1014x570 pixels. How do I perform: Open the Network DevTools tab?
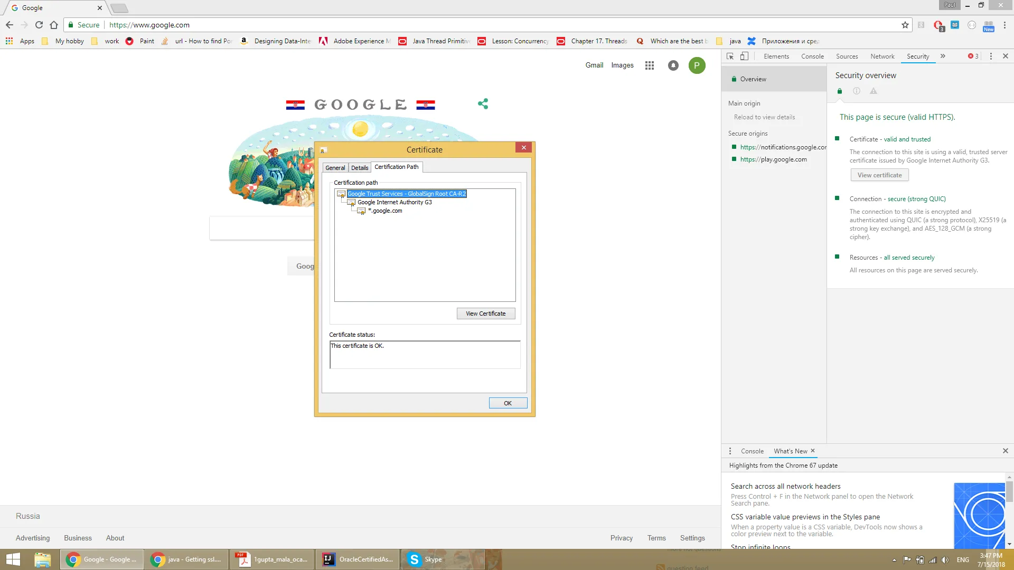point(882,56)
